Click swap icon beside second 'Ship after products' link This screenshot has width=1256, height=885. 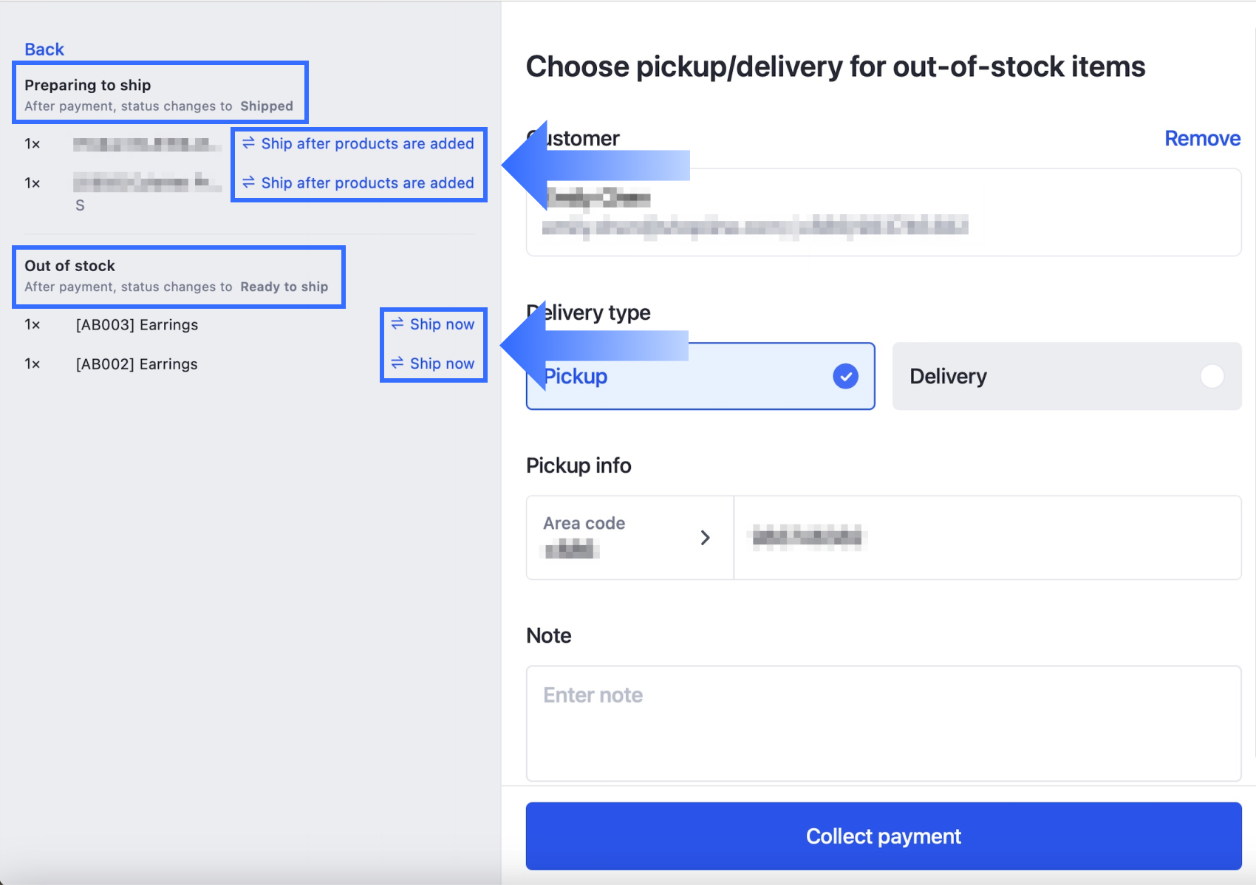pyautogui.click(x=248, y=182)
